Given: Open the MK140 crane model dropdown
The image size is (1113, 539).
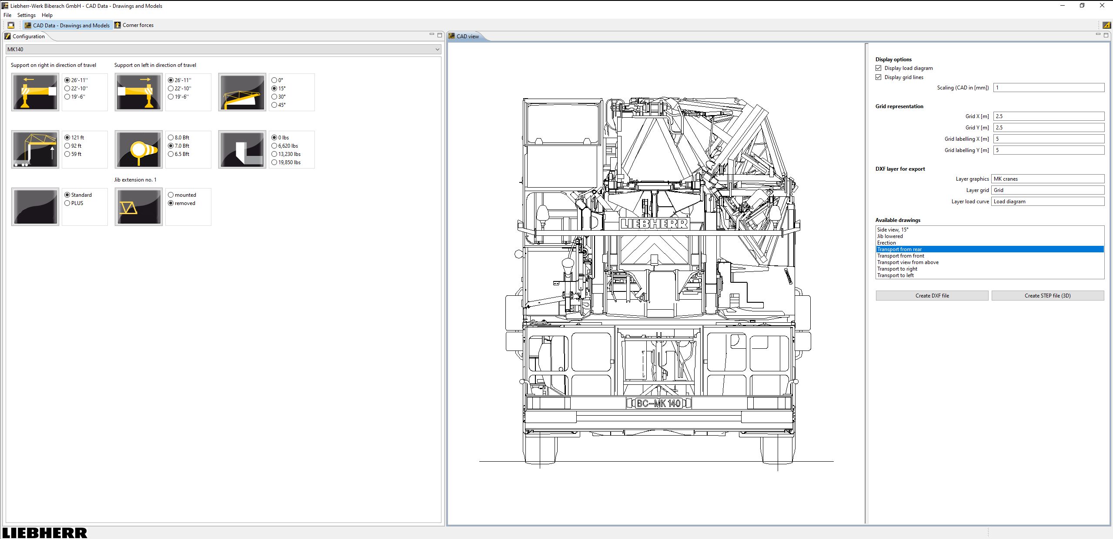Looking at the screenshot, I should coord(437,49).
